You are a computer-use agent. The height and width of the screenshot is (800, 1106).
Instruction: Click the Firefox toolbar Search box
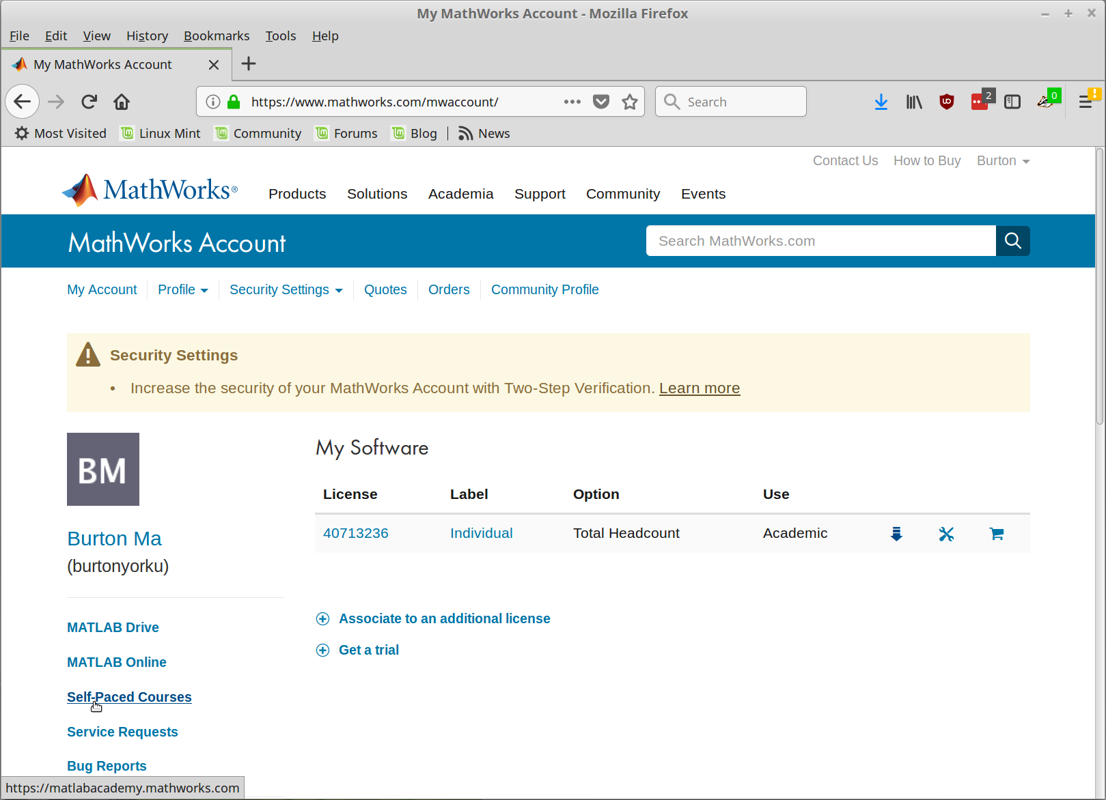click(x=731, y=102)
